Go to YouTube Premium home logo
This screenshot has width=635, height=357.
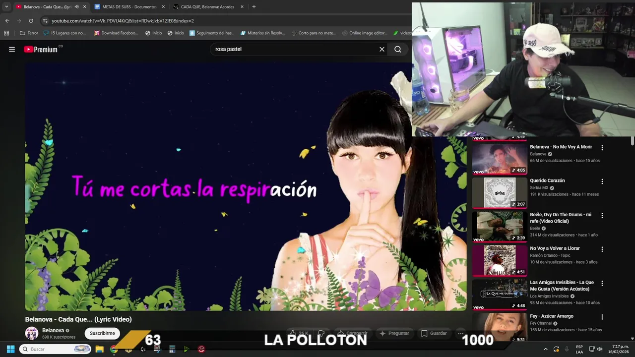pos(41,49)
